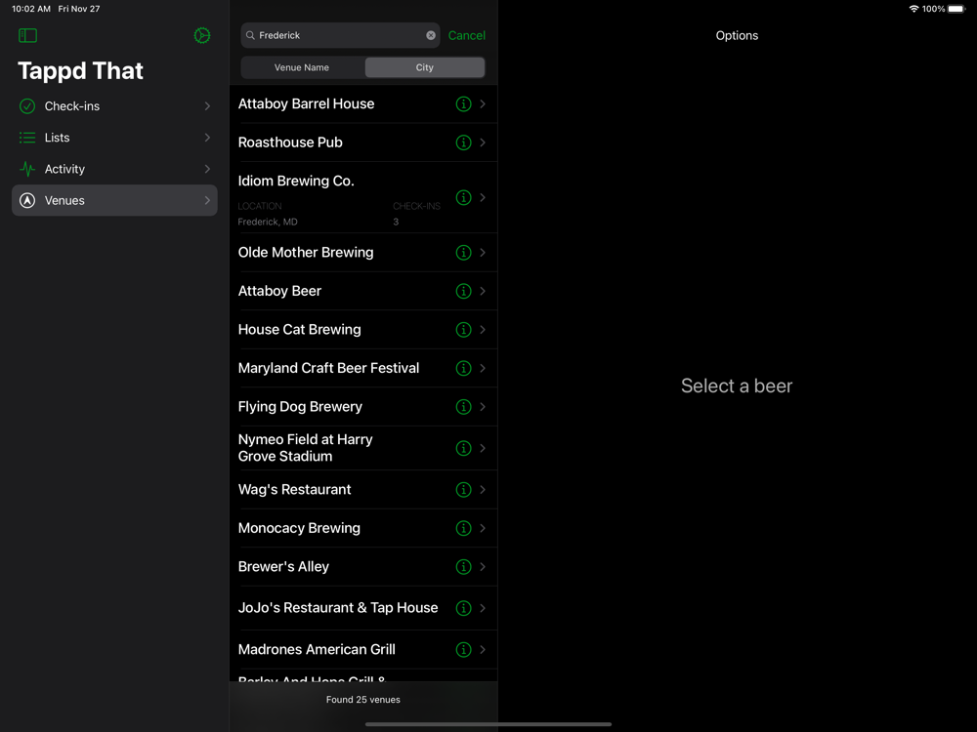Expand the Lists chevron

pyautogui.click(x=207, y=138)
